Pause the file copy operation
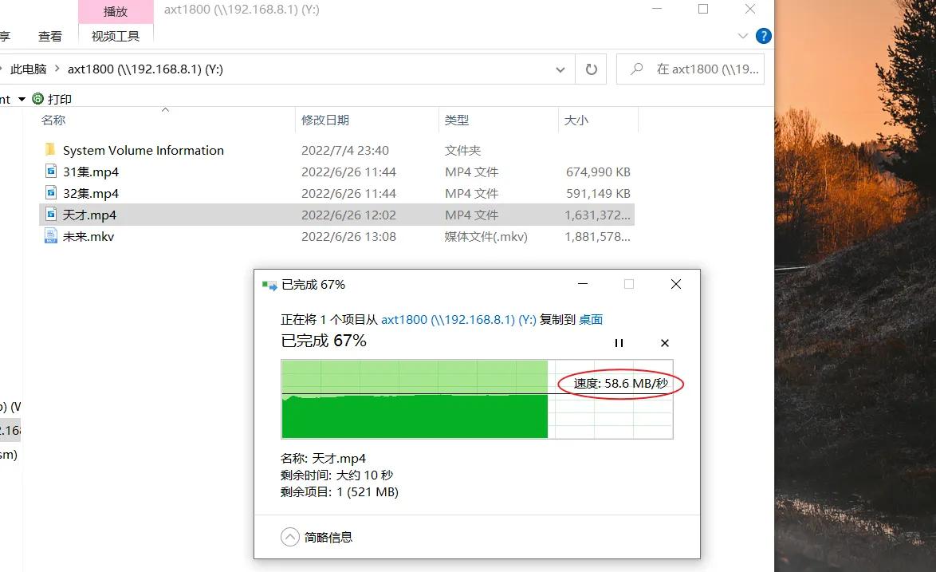The width and height of the screenshot is (936, 572). point(619,342)
